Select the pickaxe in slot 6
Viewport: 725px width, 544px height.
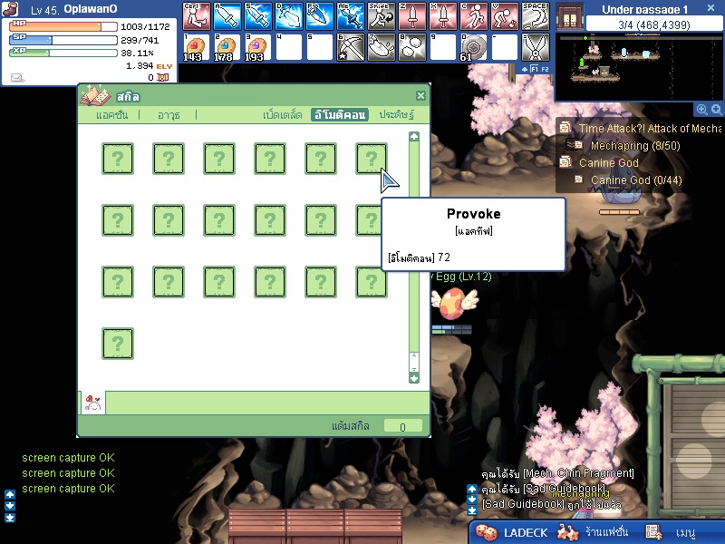click(351, 47)
